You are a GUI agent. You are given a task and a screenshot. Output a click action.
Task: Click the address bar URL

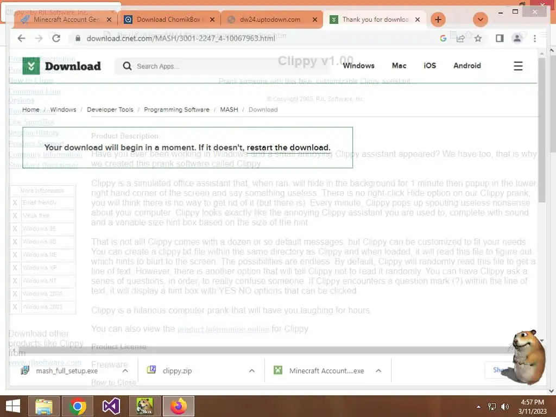181,39
